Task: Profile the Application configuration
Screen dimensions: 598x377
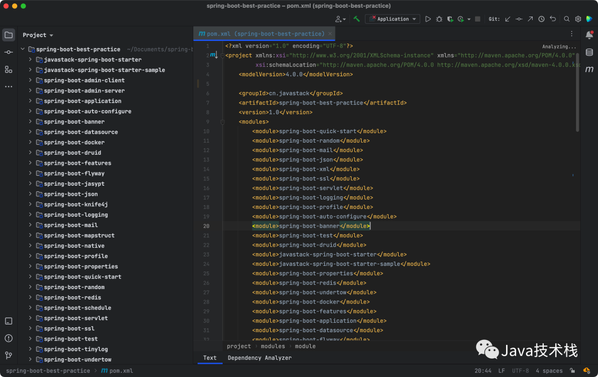Action: pos(461,19)
